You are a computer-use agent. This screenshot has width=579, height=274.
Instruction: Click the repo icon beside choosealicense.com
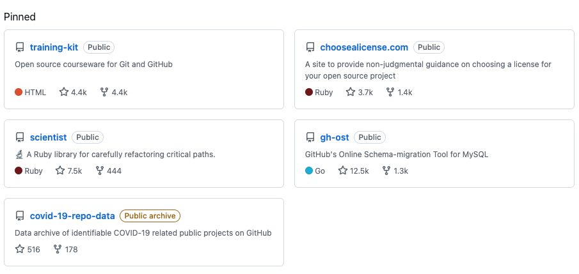tap(310, 47)
